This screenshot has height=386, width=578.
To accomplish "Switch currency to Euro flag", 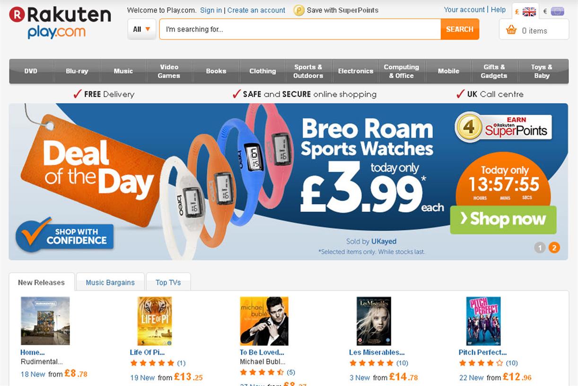I will tap(557, 10).
